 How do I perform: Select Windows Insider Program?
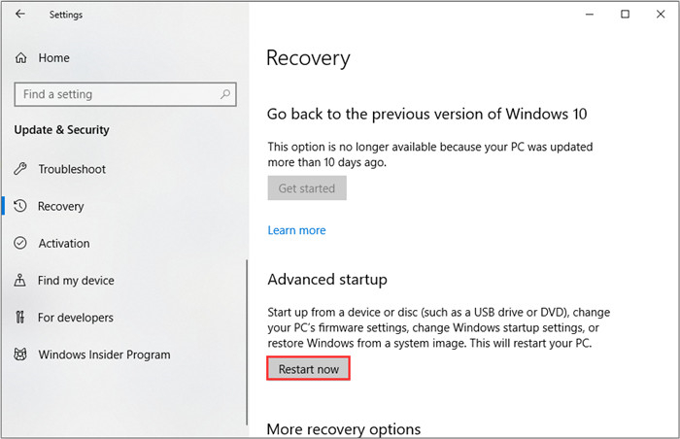104,355
